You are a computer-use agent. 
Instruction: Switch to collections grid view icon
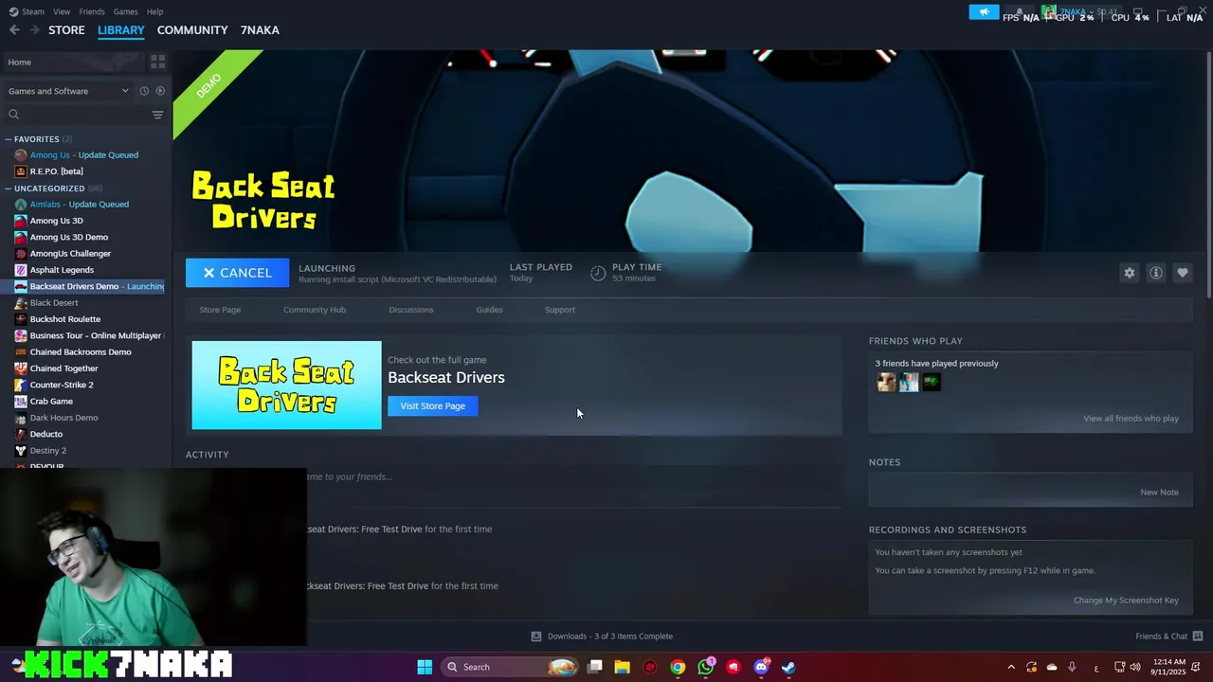(x=157, y=62)
